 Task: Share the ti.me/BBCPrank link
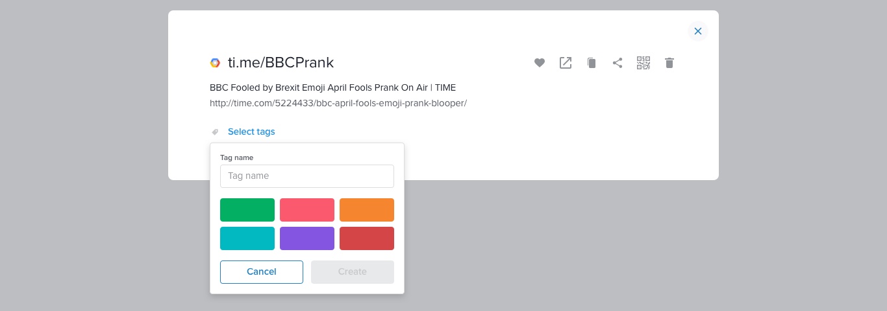click(x=618, y=63)
